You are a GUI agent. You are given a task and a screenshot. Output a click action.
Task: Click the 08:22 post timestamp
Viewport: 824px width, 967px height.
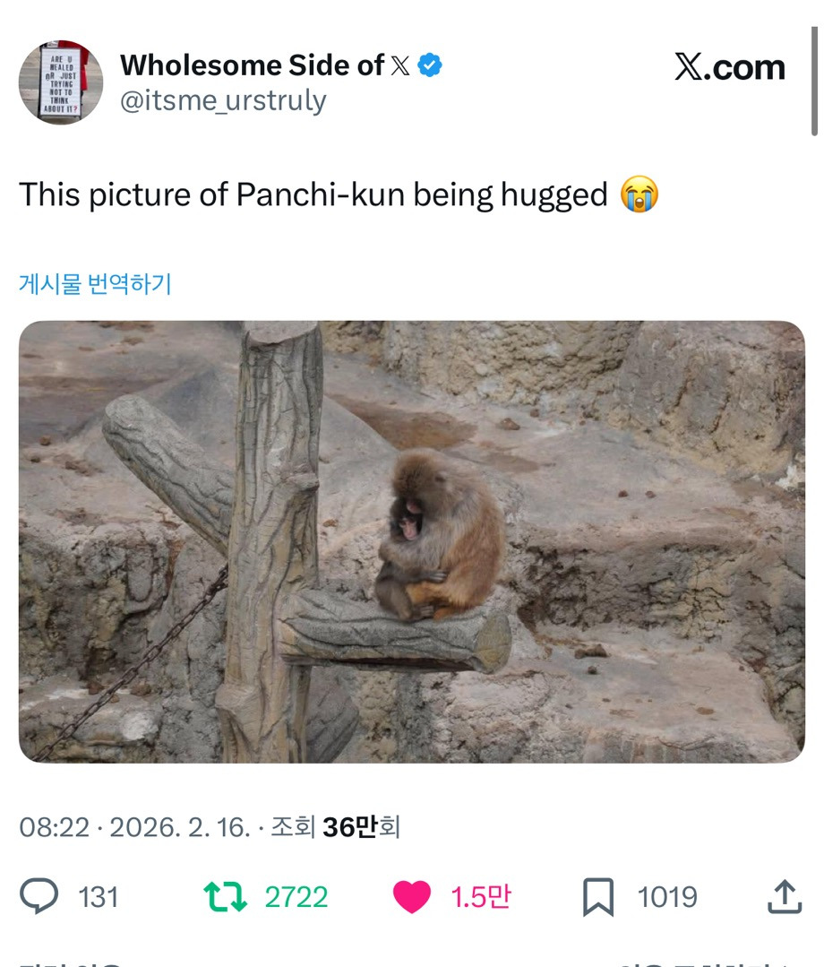[x=54, y=826]
